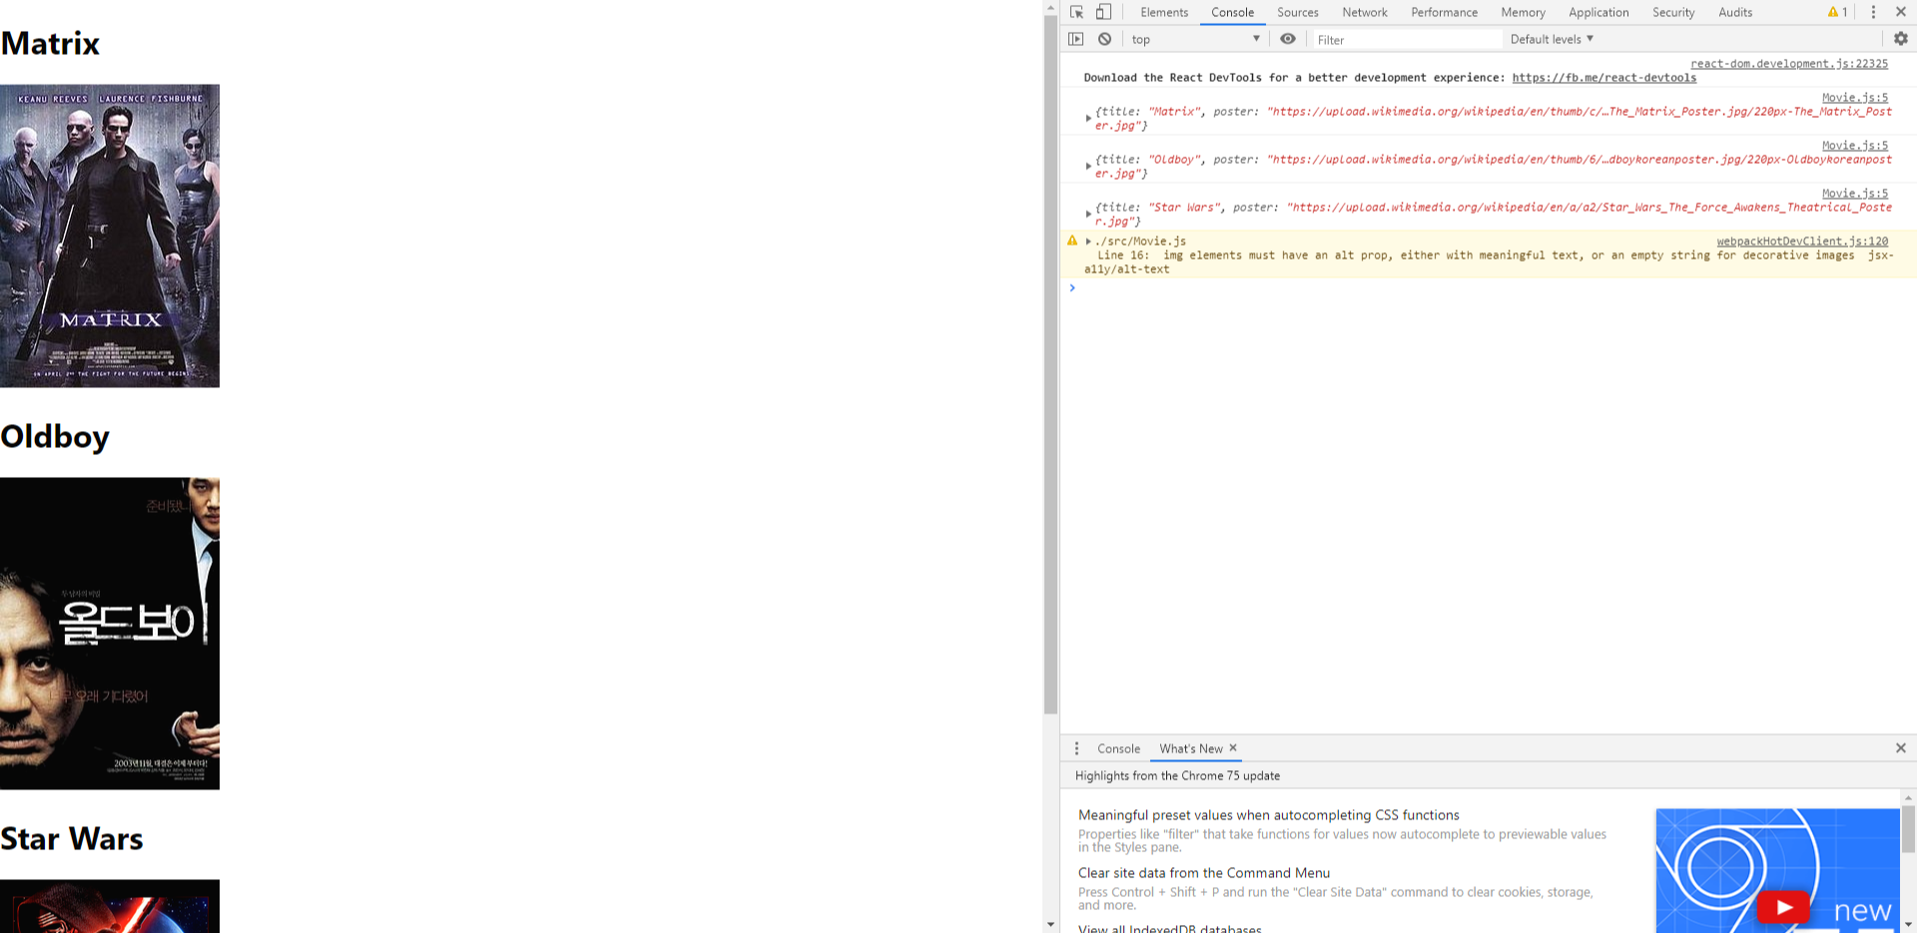Open the Default levels dropdown
This screenshot has width=1917, height=933.
pos(1552,39)
